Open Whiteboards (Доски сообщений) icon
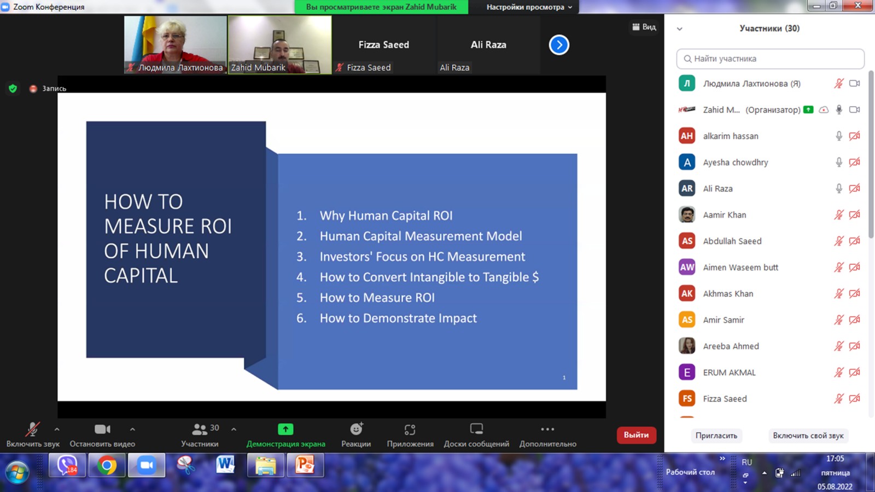Viewport: 875px width, 492px height. pos(476,430)
